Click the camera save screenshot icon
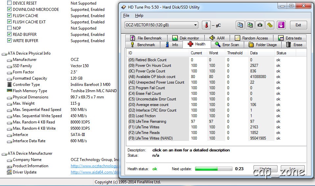The height and width of the screenshot is (186, 315). tap(260, 25)
